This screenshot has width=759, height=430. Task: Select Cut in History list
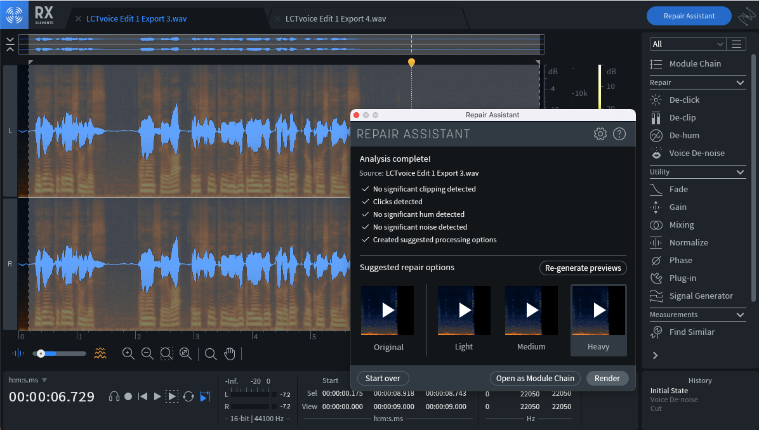(656, 408)
